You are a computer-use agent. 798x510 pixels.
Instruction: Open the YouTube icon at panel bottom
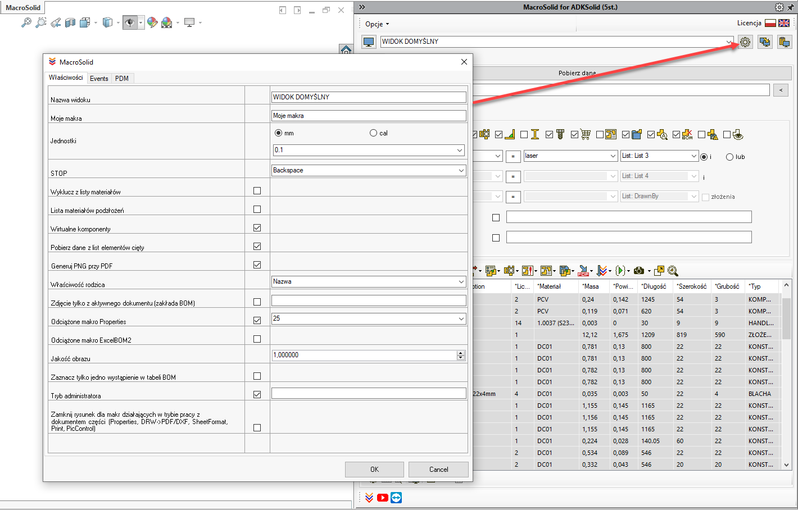pyautogui.click(x=383, y=498)
